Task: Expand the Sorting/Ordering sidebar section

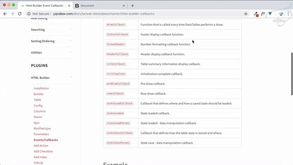Action: 51,41
